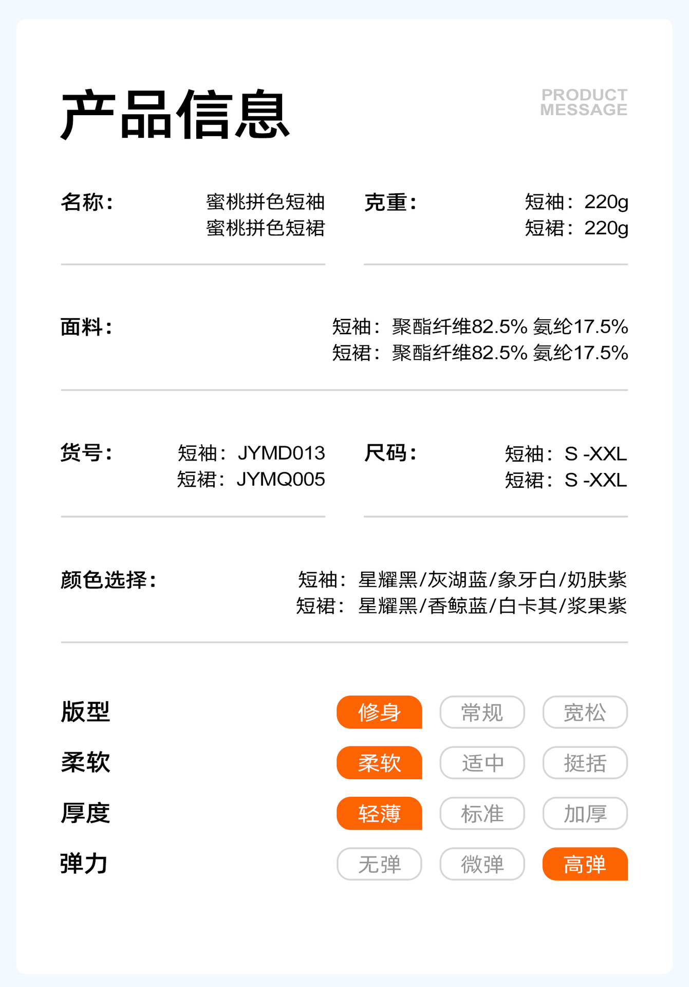Screen dimensions: 689x987
Task: Pick the 加厚 thickness pill
Action: (585, 813)
